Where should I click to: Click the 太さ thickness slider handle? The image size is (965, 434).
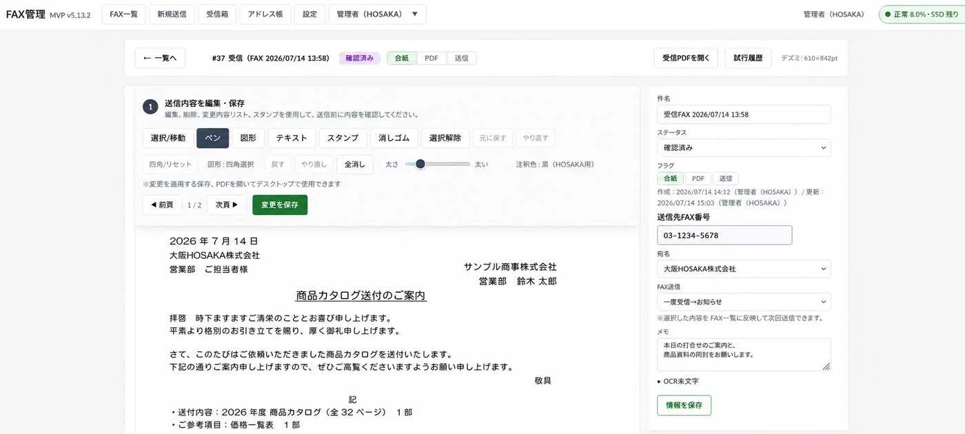click(x=420, y=164)
